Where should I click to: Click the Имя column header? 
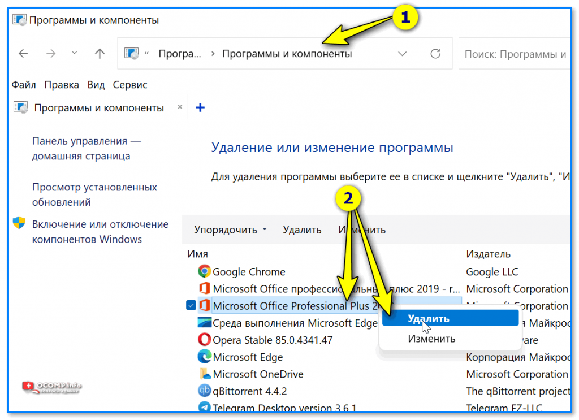pyautogui.click(x=197, y=254)
